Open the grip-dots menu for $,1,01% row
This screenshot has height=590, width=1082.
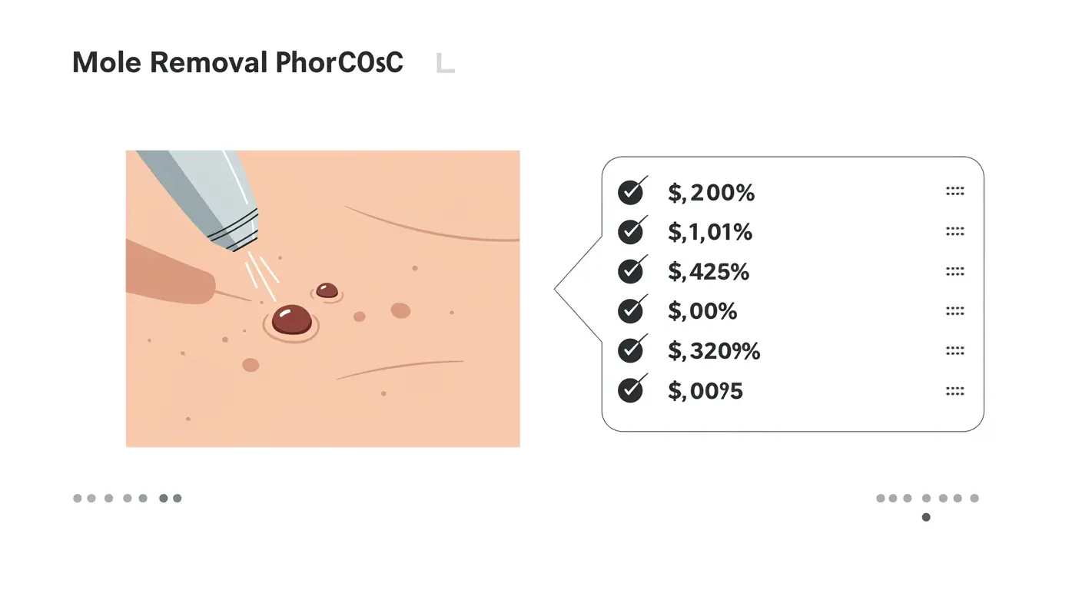(954, 231)
